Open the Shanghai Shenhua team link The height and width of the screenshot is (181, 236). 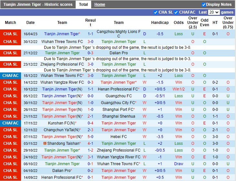coord(119,116)
